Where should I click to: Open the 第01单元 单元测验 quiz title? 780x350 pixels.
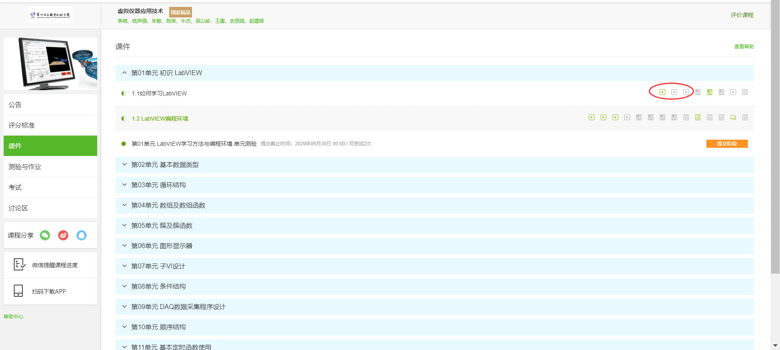point(194,144)
